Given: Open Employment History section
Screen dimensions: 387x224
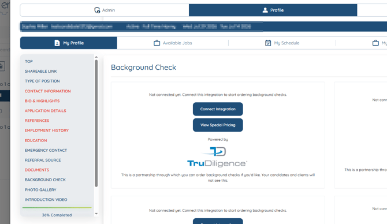Looking at the screenshot, I should 47,130.
